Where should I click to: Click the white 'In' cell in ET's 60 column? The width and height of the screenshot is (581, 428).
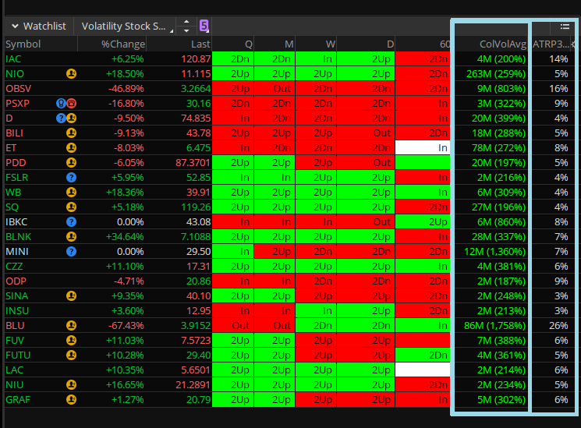(x=423, y=148)
